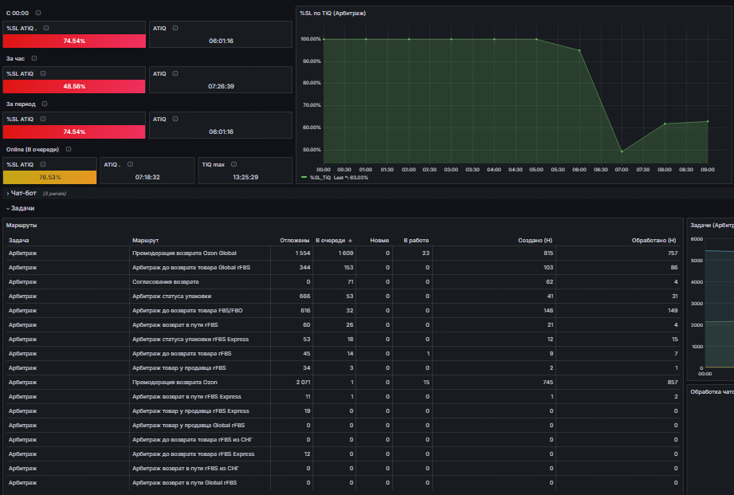The width and height of the screenshot is (734, 495).
Task: Expand the Чат-бот row
Action: pyautogui.click(x=23, y=193)
